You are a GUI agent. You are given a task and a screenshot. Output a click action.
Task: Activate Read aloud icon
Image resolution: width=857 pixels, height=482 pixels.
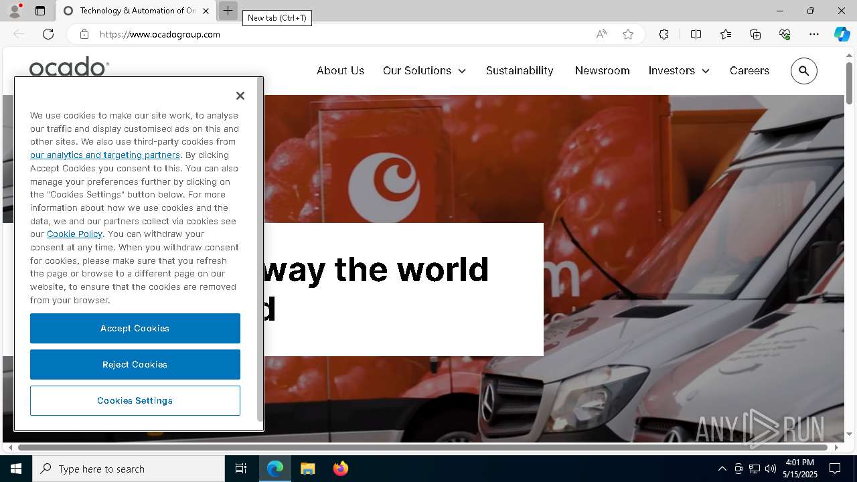[x=601, y=34]
